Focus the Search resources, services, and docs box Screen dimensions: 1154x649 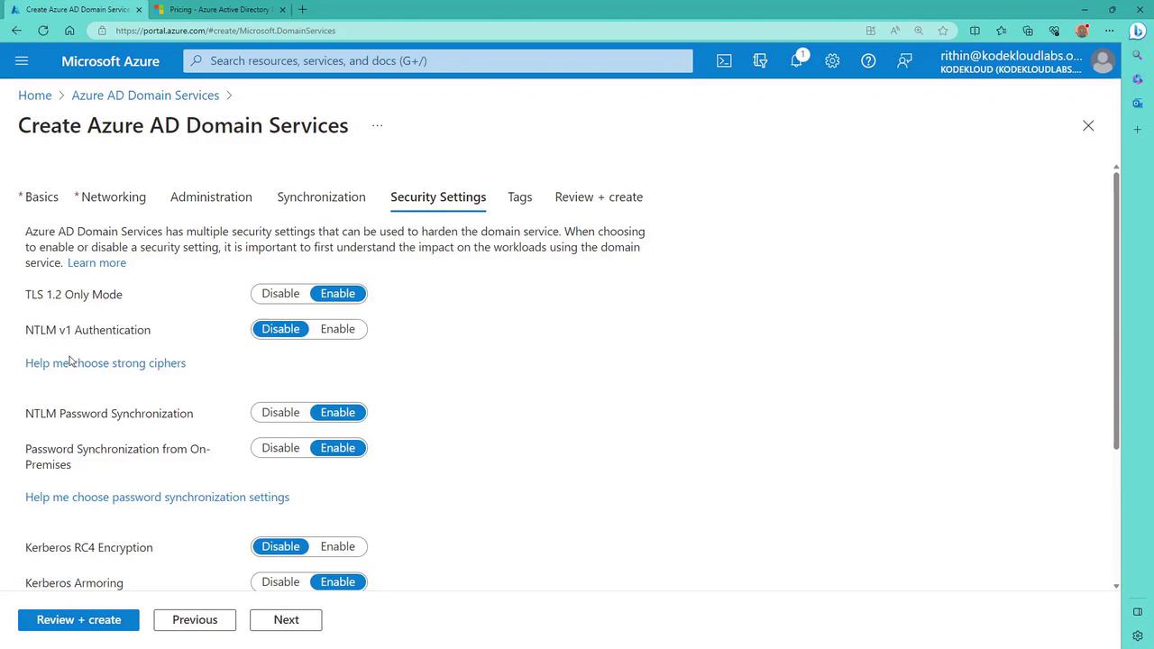(438, 60)
